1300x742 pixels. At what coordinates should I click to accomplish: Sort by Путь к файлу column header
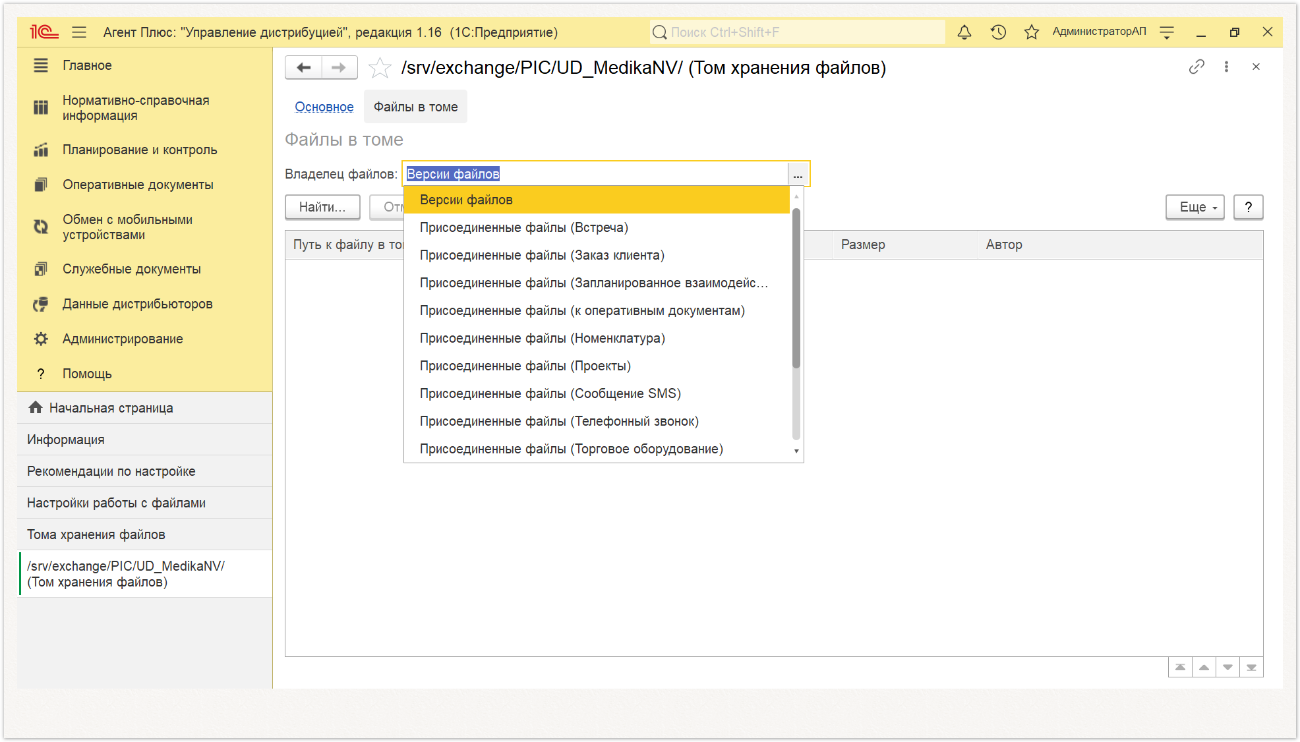tap(345, 244)
